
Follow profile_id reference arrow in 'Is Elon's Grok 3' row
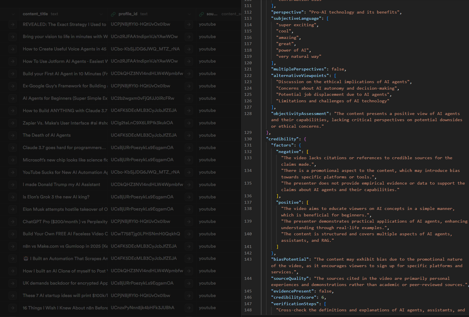189,197
